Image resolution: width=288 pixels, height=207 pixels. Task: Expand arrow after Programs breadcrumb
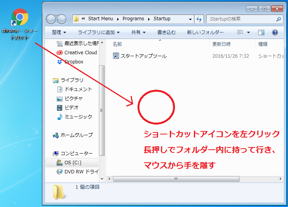pos(149,19)
